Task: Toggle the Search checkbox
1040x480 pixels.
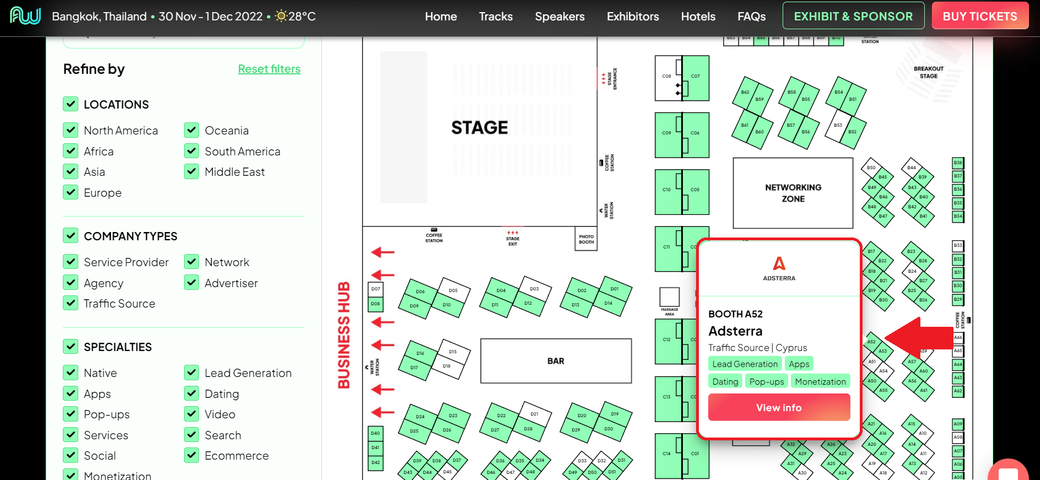Action: pos(191,435)
